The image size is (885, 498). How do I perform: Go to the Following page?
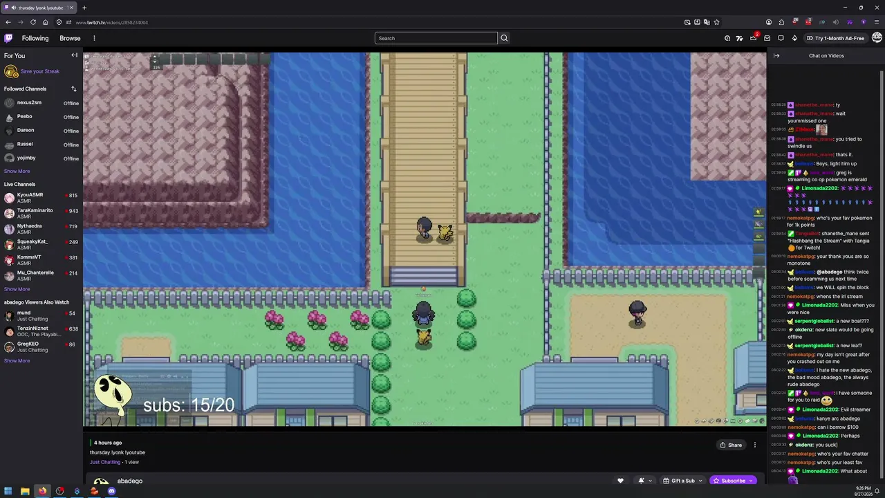[35, 38]
